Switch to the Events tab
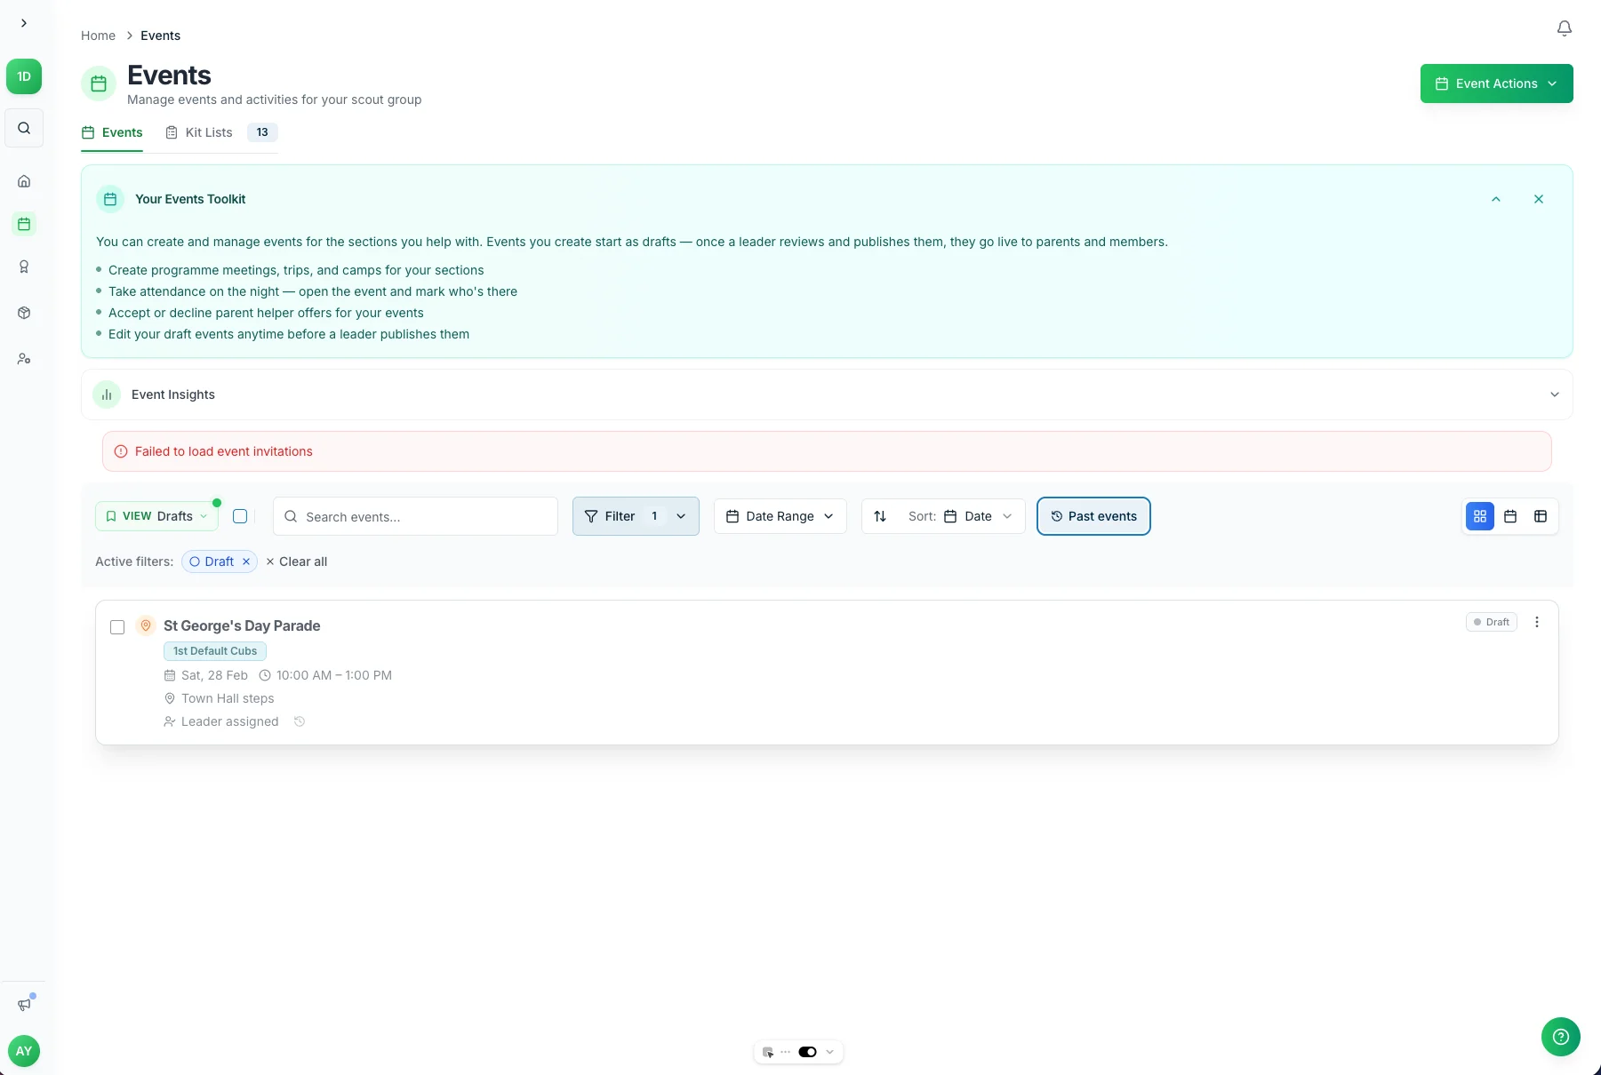1601x1075 pixels. click(x=112, y=132)
